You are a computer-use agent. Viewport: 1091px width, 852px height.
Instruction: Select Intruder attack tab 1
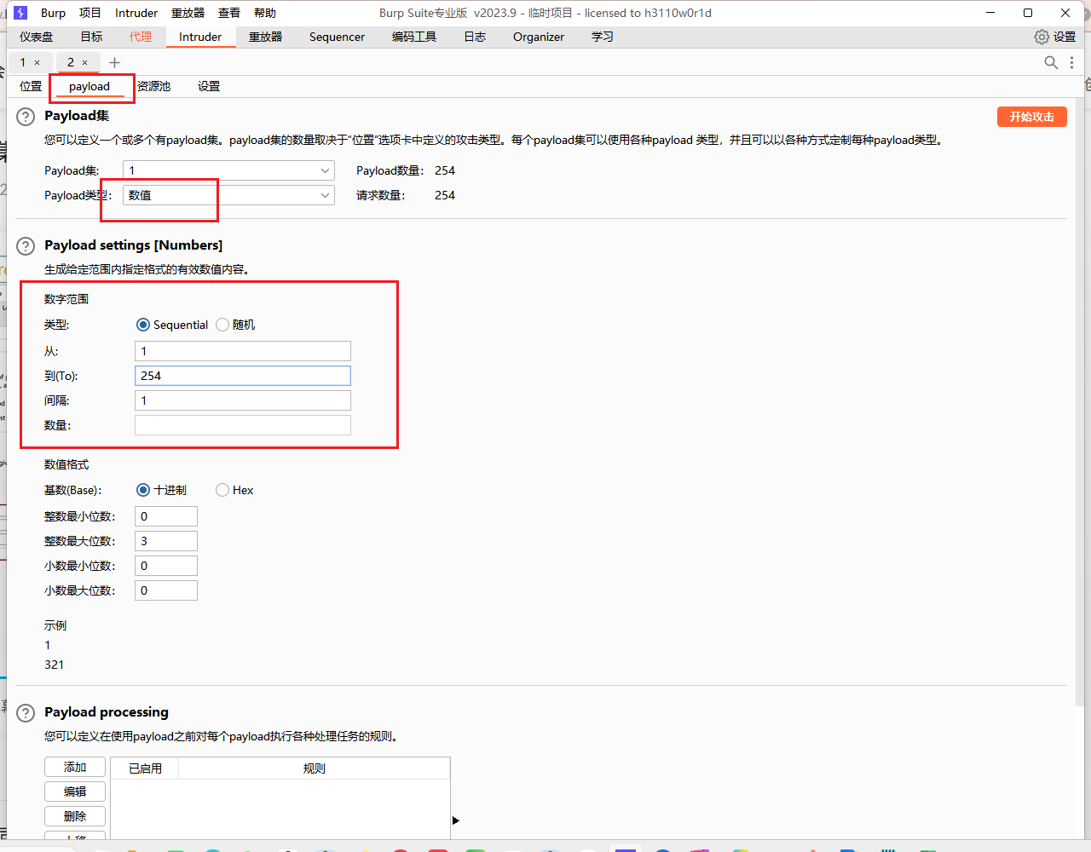point(23,62)
